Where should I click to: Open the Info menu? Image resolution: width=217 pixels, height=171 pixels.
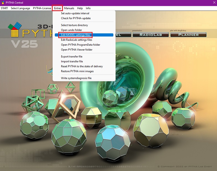pyautogui.click(x=88, y=8)
